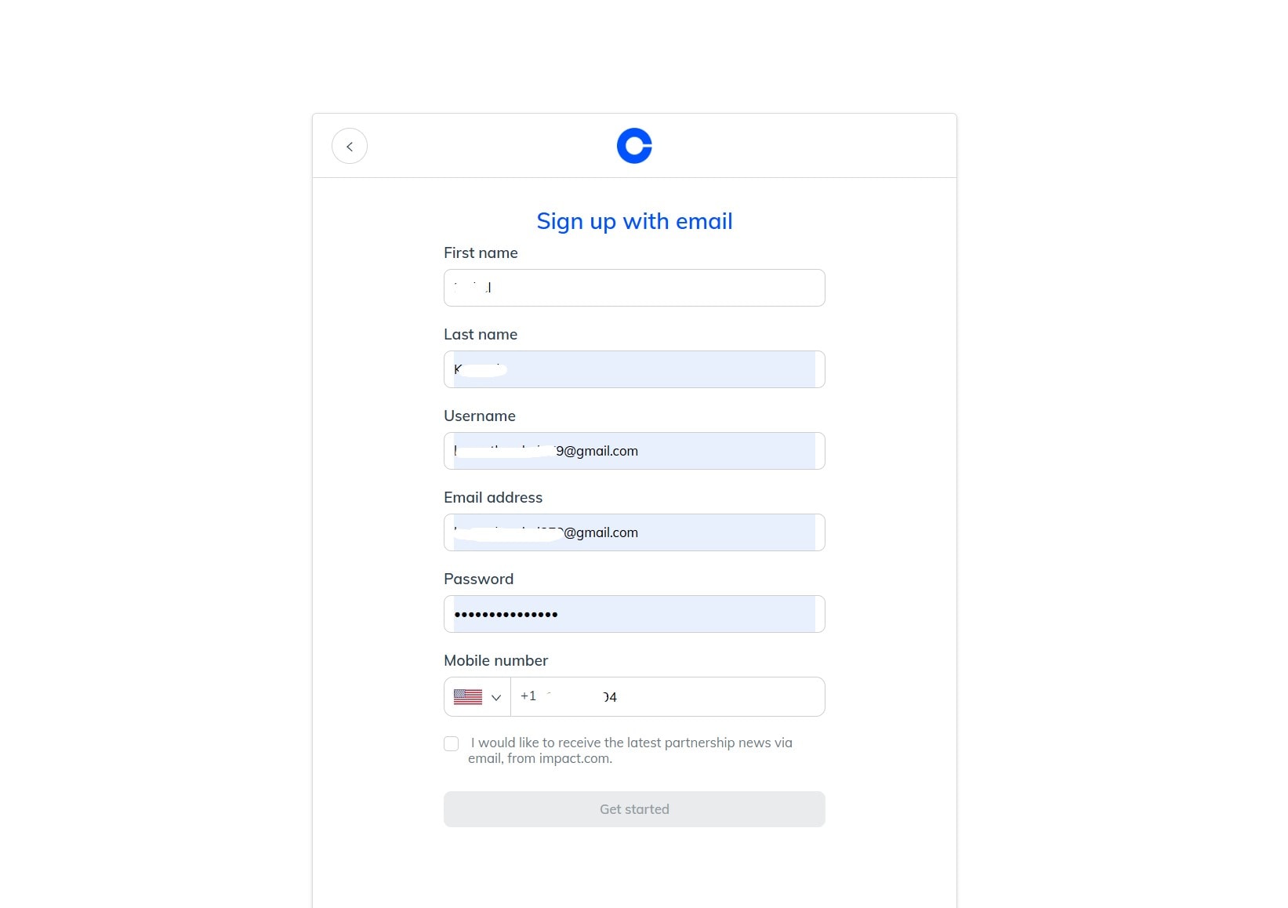The width and height of the screenshot is (1288, 908).
Task: Click the Username input field
Action: (634, 451)
